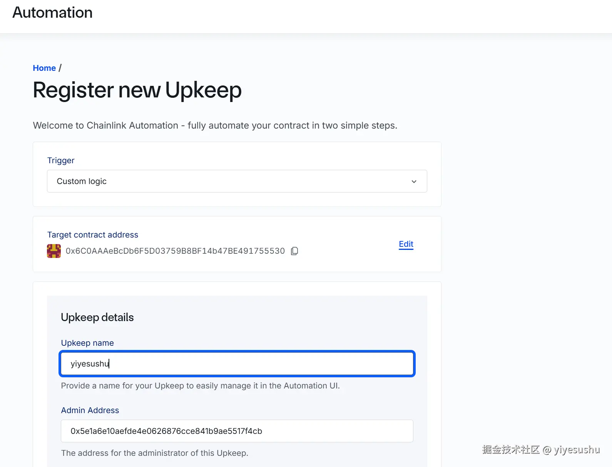
Task: Go to the Home breadcrumb link
Action: (44, 68)
